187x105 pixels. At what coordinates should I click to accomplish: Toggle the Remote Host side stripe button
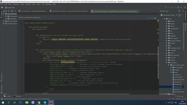click(x=185, y=16)
